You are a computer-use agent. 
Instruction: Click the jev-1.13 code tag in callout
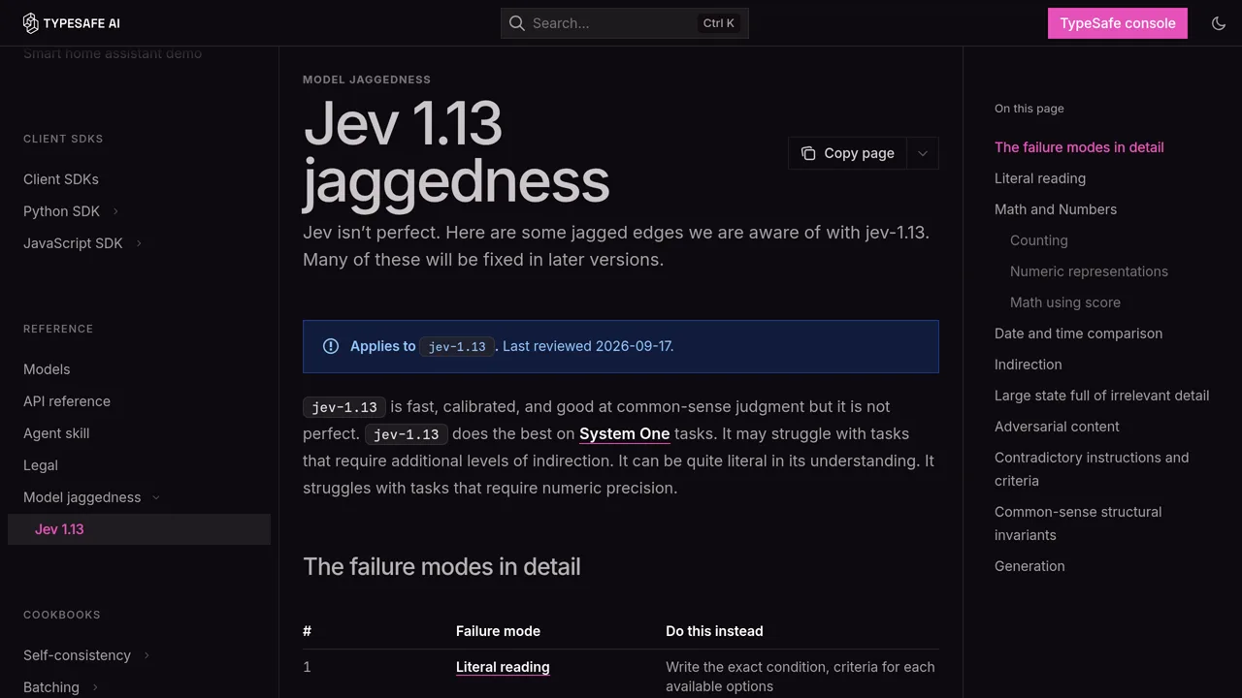(457, 346)
